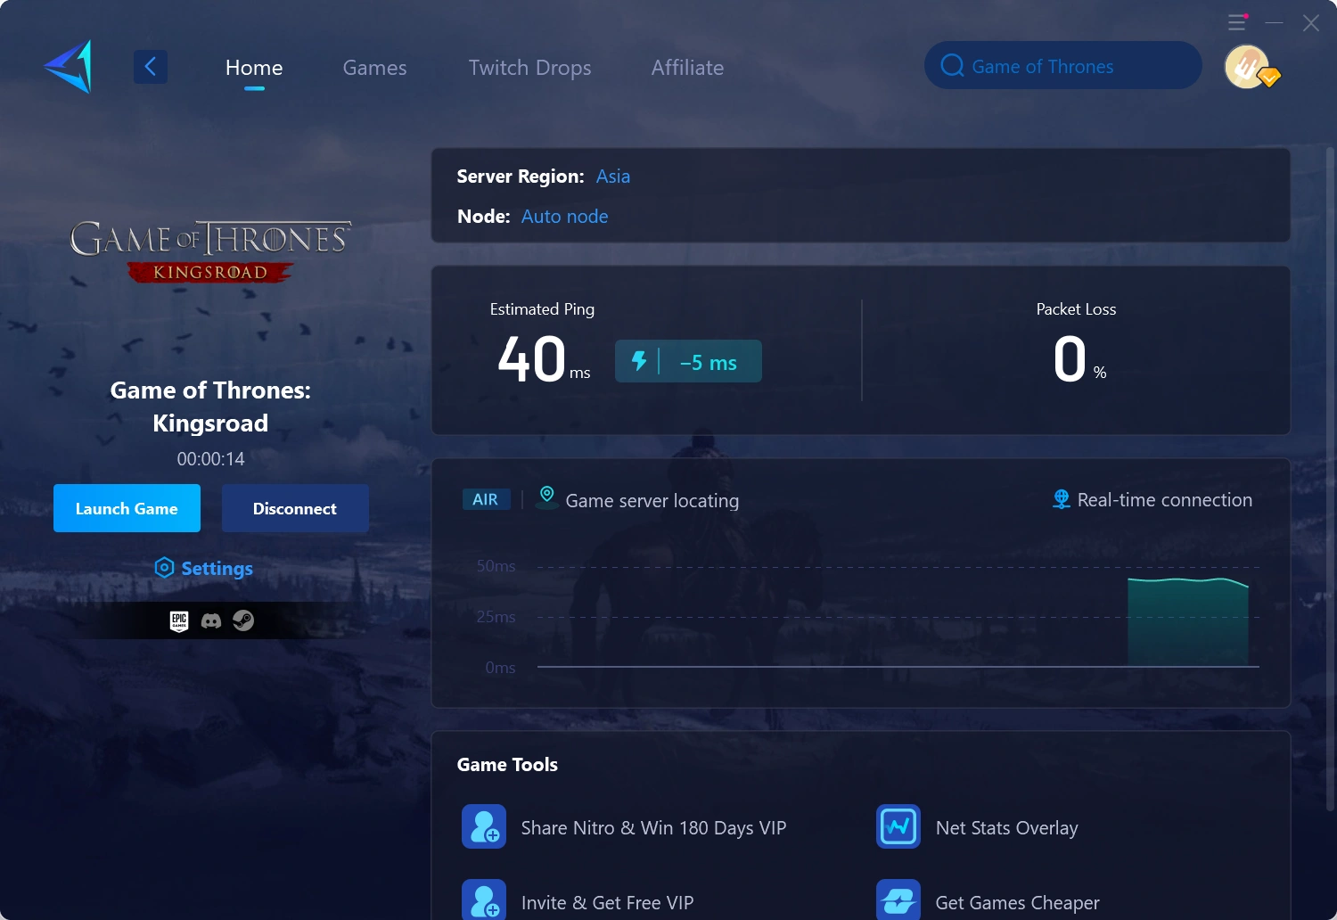The width and height of the screenshot is (1337, 920).
Task: Click the Estimated Ping label
Action: [x=542, y=309]
